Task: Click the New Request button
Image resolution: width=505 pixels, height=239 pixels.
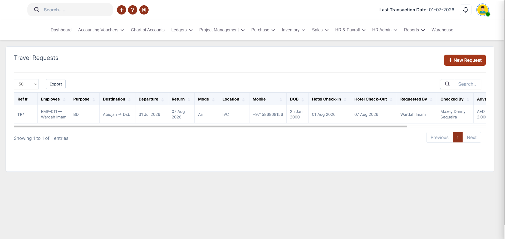Action: (465, 60)
